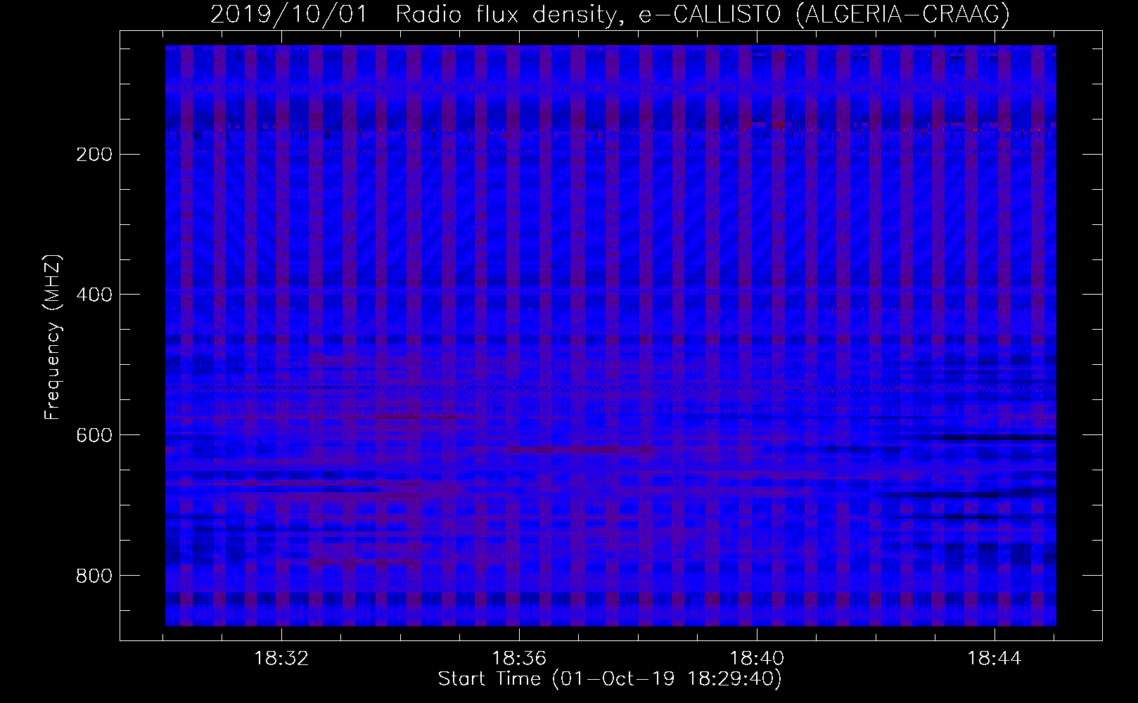
Task: Click the 'Start Time (01-Oct-19 18:29:40)' label
Action: point(610,679)
